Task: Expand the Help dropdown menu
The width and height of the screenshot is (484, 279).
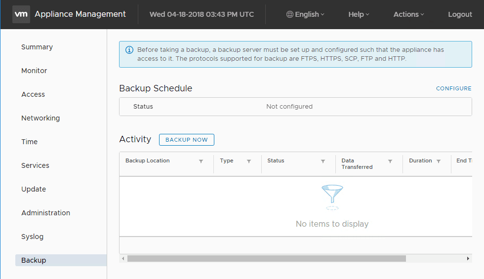Action: click(359, 14)
